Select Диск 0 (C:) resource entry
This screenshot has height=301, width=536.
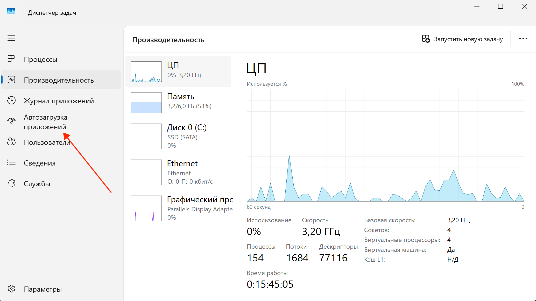pos(178,136)
